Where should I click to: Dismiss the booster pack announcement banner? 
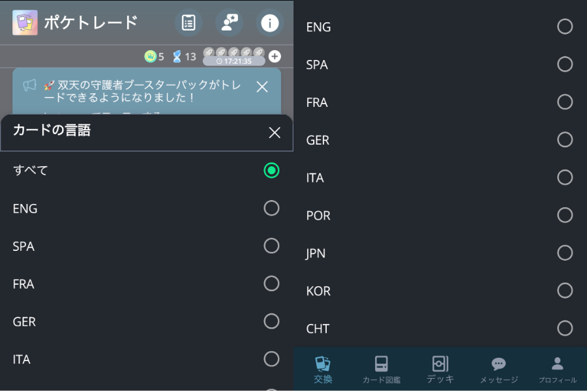pos(262,87)
